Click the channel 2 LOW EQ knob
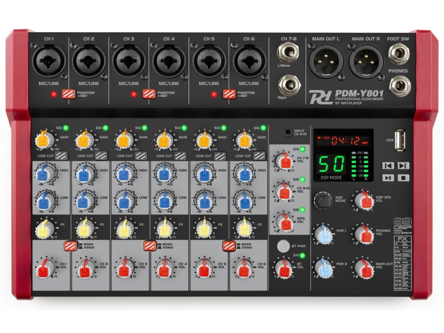Image resolution: width=444 pixels, height=333 pixels. tap(85, 201)
